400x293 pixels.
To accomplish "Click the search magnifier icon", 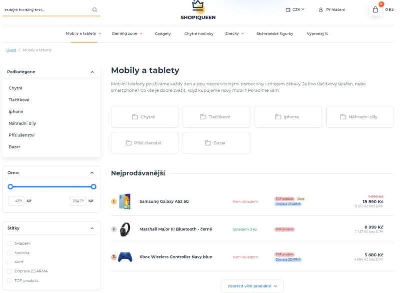I will pos(95,10).
